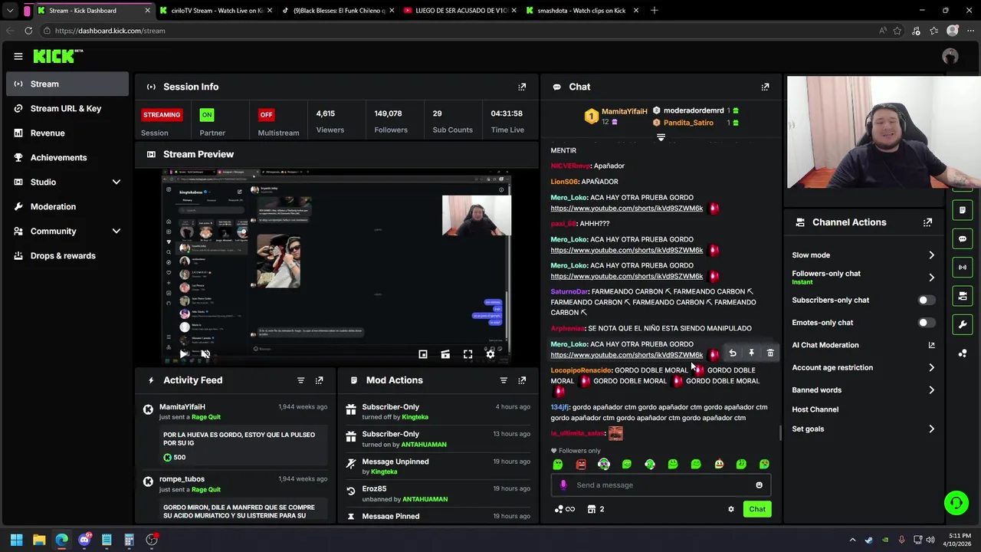Open the shop icon showing 2
The image size is (981, 552).
click(595, 509)
